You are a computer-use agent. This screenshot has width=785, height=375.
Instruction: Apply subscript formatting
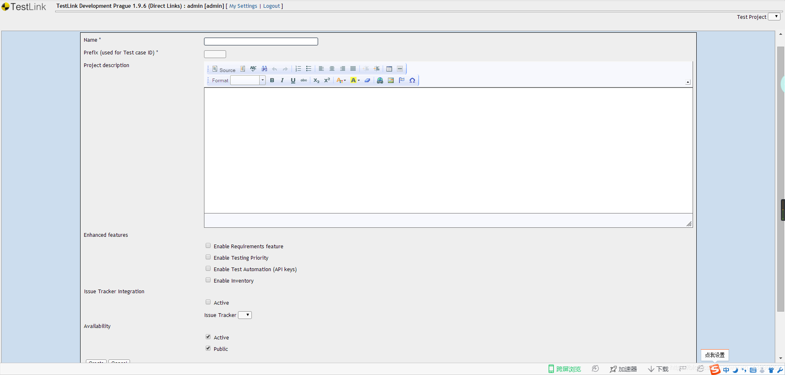point(316,80)
